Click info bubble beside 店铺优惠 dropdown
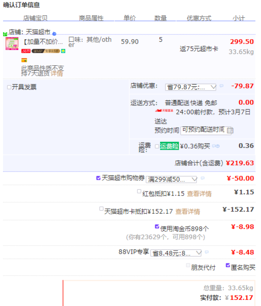 pyautogui.click(x=221, y=86)
